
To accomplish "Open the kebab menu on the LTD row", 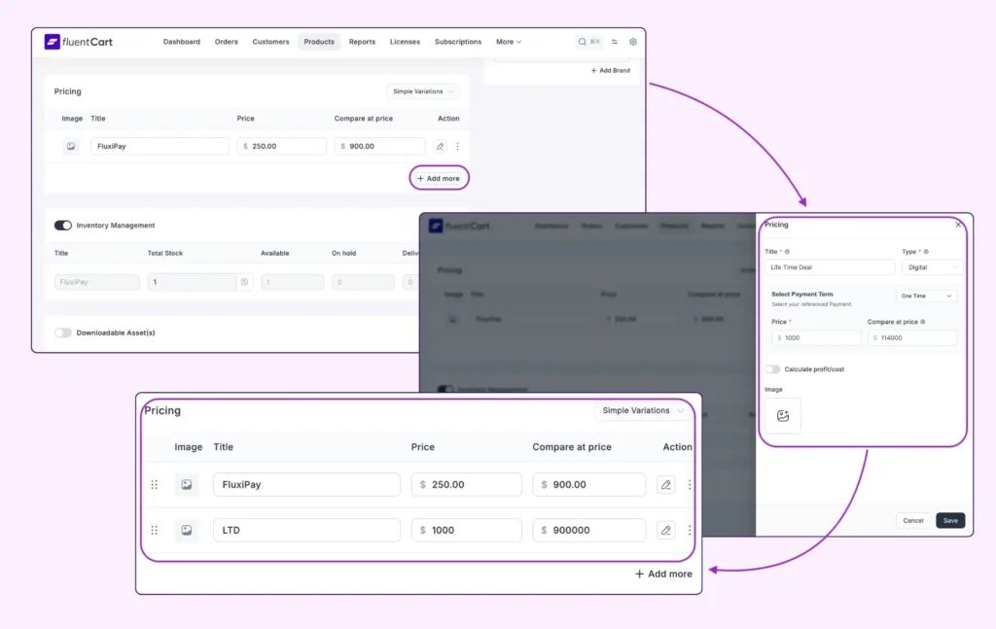I will pos(690,530).
